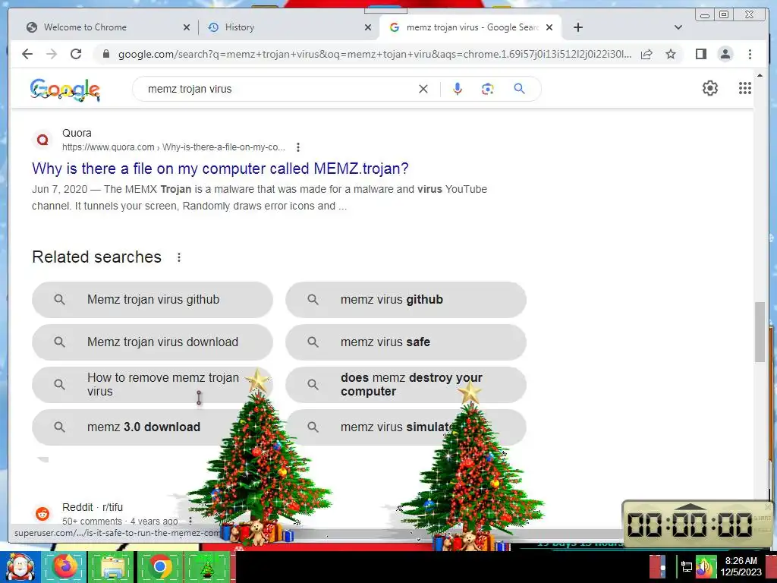Select the memz trojan virus Google Search tab
The width and height of the screenshot is (777, 583).
coord(471,27)
